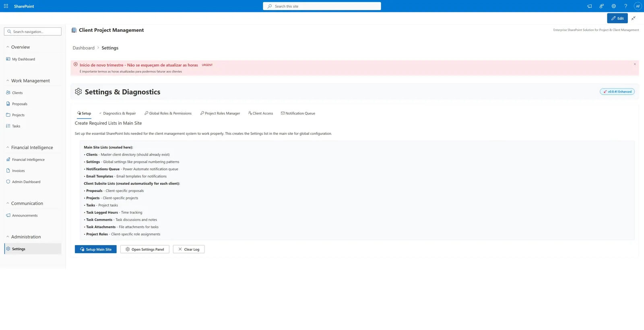This screenshot has height=330, width=644.
Task: Click the large Settings & Diagnostics gear icon
Action: click(78, 92)
